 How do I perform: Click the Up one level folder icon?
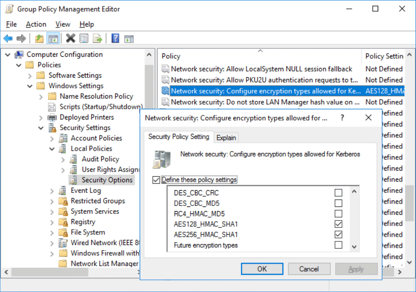39,38
